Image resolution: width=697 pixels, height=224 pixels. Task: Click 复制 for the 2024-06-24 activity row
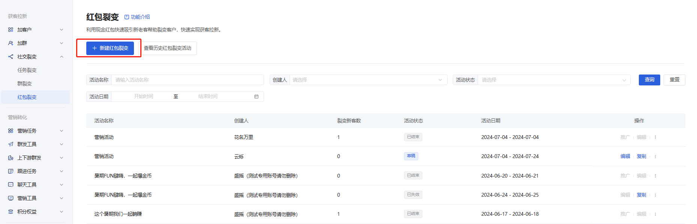[x=641, y=195]
